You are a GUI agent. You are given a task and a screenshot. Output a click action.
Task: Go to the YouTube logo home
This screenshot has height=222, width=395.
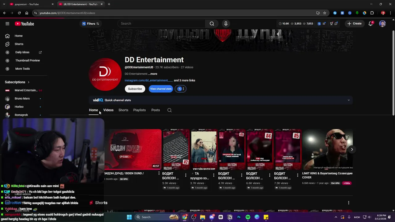point(24,24)
